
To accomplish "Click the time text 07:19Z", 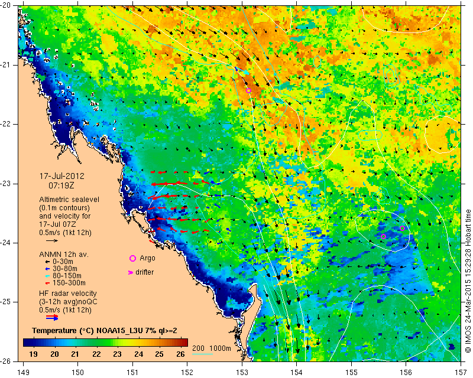I will pos(61,185).
